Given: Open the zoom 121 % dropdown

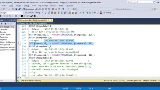Looking at the screenshot, I should click(24, 78).
